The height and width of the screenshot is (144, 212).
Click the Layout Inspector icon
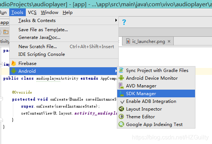click(121, 109)
